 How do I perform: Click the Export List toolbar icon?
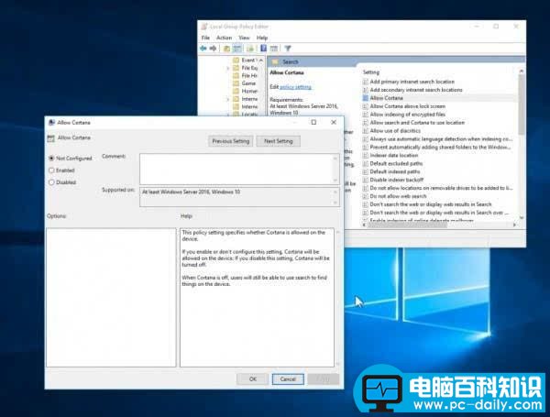(x=250, y=49)
